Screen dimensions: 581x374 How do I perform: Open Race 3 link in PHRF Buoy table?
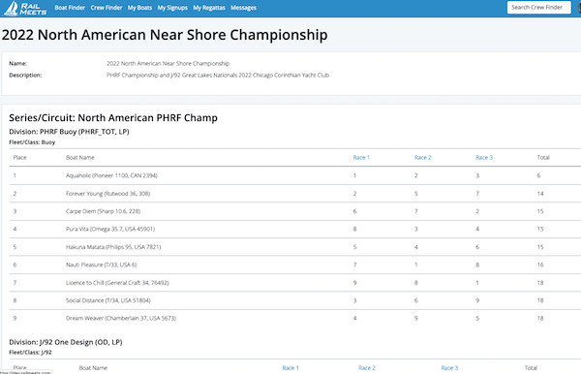[484, 158]
